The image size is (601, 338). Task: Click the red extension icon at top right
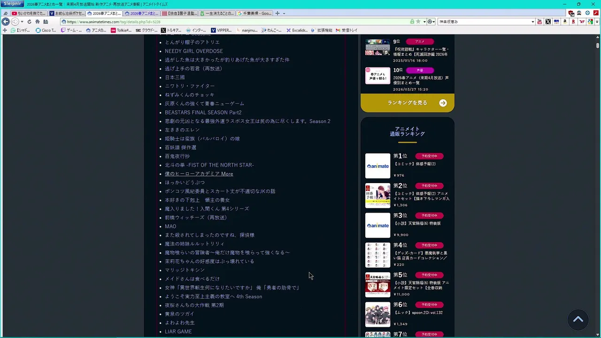(596, 13)
